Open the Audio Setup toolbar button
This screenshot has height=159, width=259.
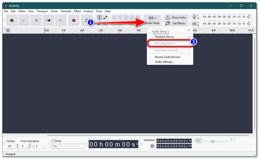[x=152, y=20]
